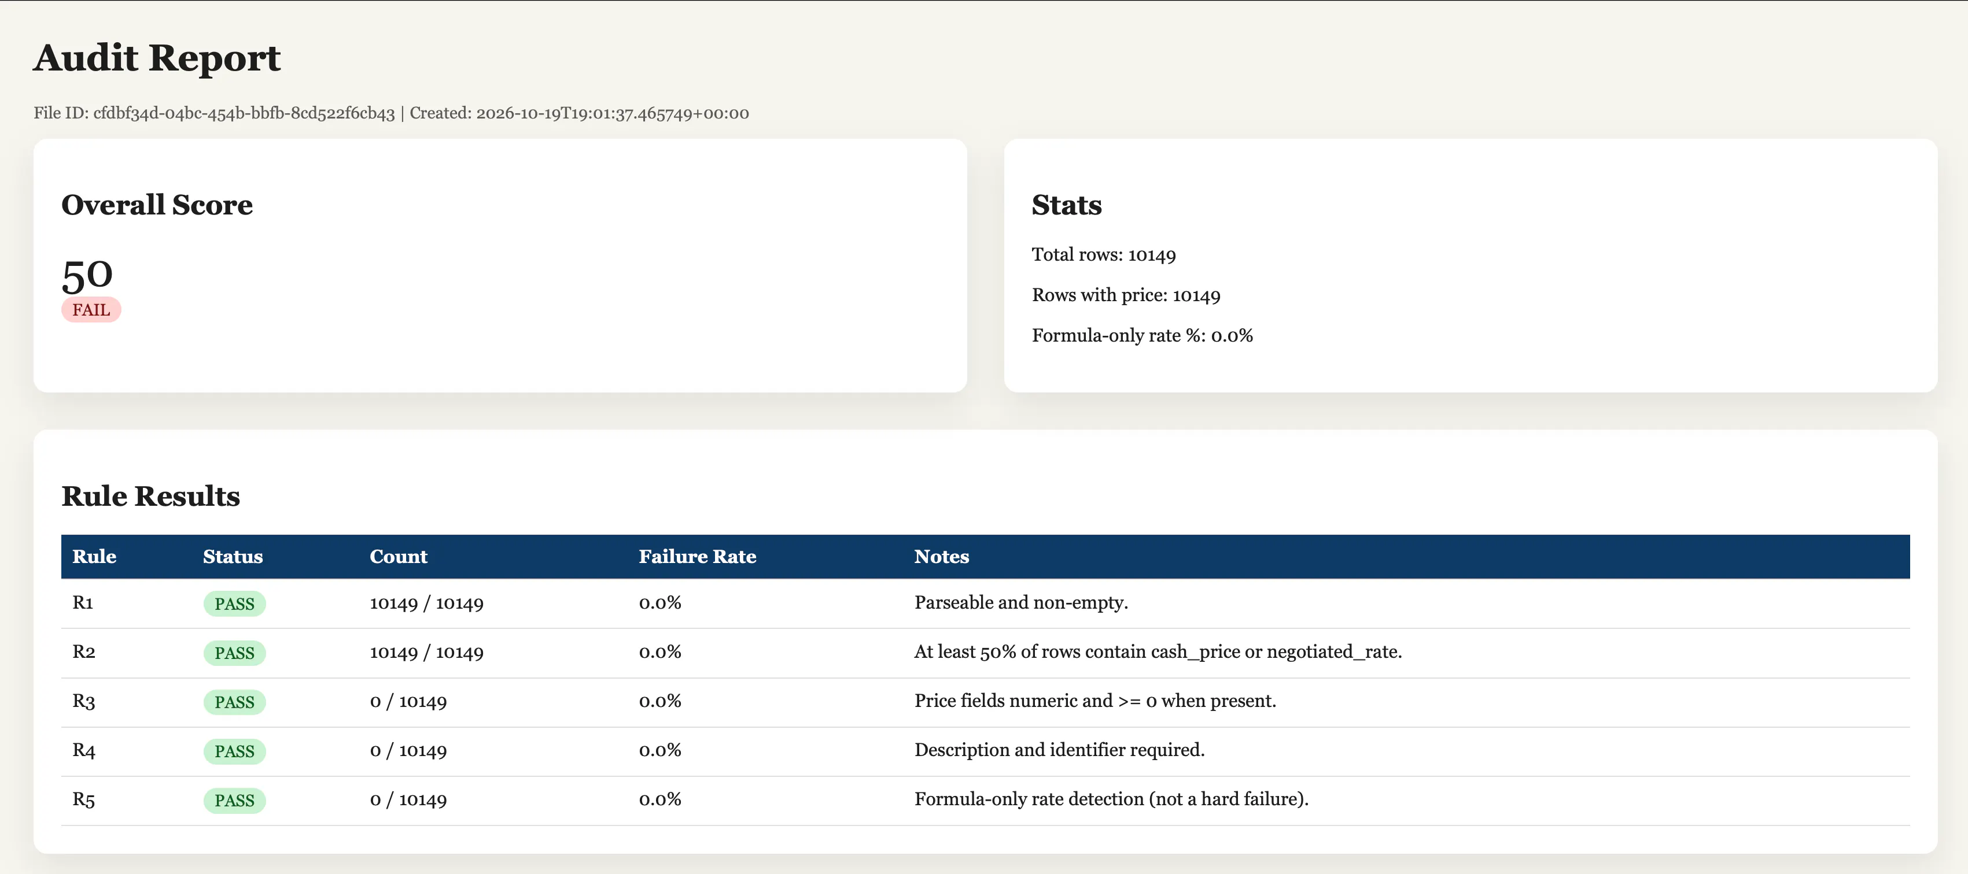The image size is (1968, 874).
Task: Click the PASS badge in row R4
Action: [234, 751]
